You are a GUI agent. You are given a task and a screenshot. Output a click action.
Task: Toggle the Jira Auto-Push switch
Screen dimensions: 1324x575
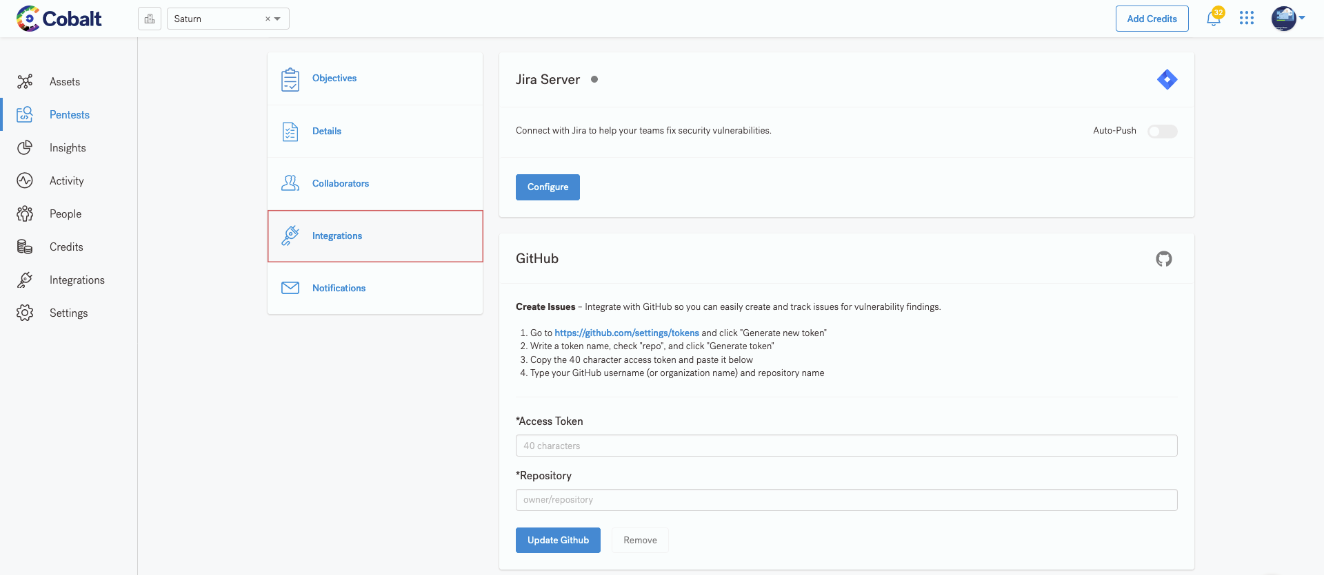[x=1162, y=132]
